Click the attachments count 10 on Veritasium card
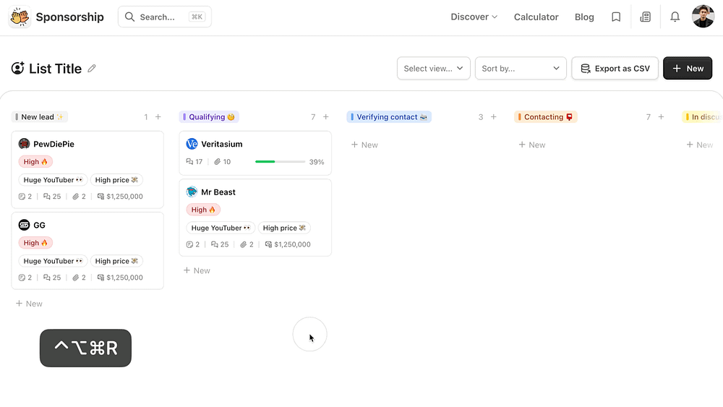The height and width of the screenshot is (407, 723). tap(222, 162)
